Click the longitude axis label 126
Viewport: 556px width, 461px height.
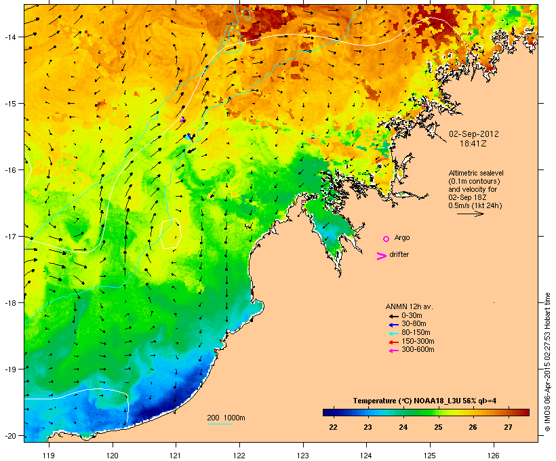tap(493, 456)
